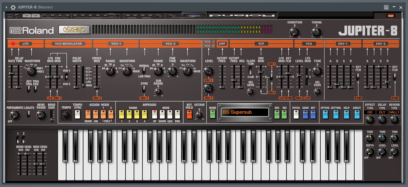Toggle the VCO-2 SYNC switch
The height and width of the screenshot is (187, 408).
144,89
